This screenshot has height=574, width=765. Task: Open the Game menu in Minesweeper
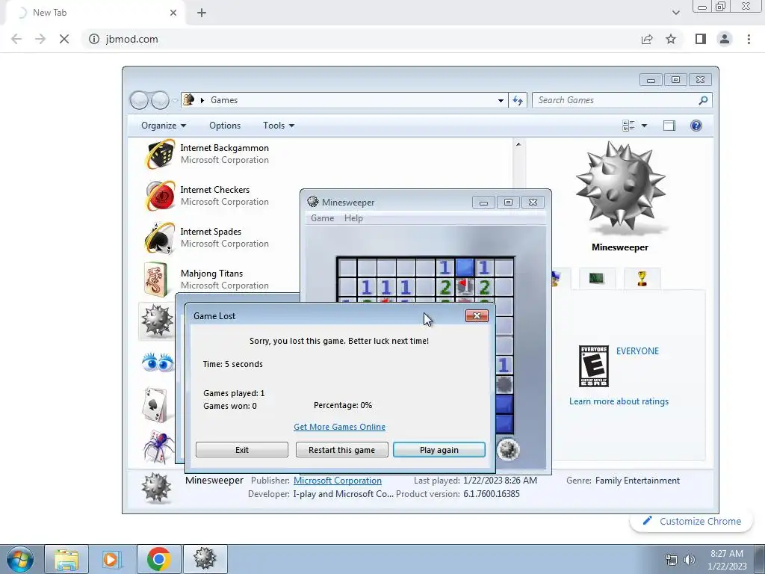[x=323, y=218]
